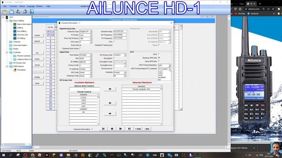Image resolution: width=282 pixels, height=158 pixels.
Task: Open the Language menu
Action: coord(31,6)
